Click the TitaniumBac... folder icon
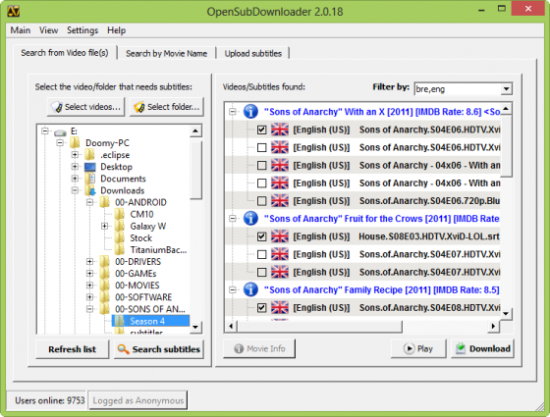550x417 pixels. 120,250
